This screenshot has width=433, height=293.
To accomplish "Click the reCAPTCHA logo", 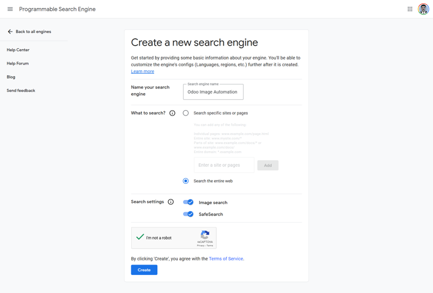I will (205, 235).
